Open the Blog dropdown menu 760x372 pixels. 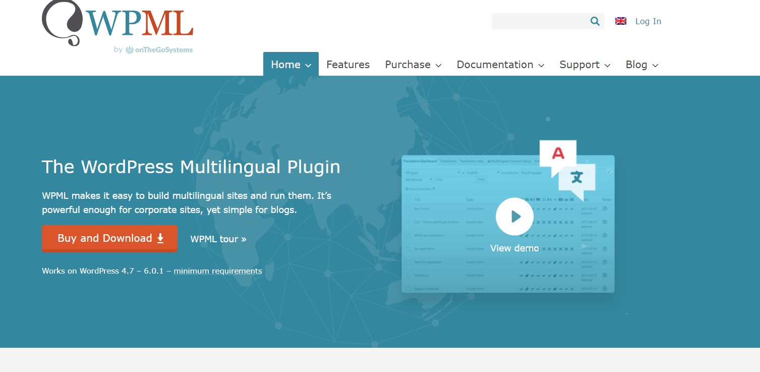641,65
